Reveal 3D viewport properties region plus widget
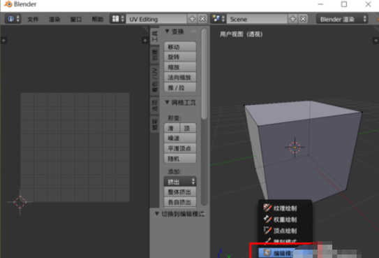 (x=376, y=41)
